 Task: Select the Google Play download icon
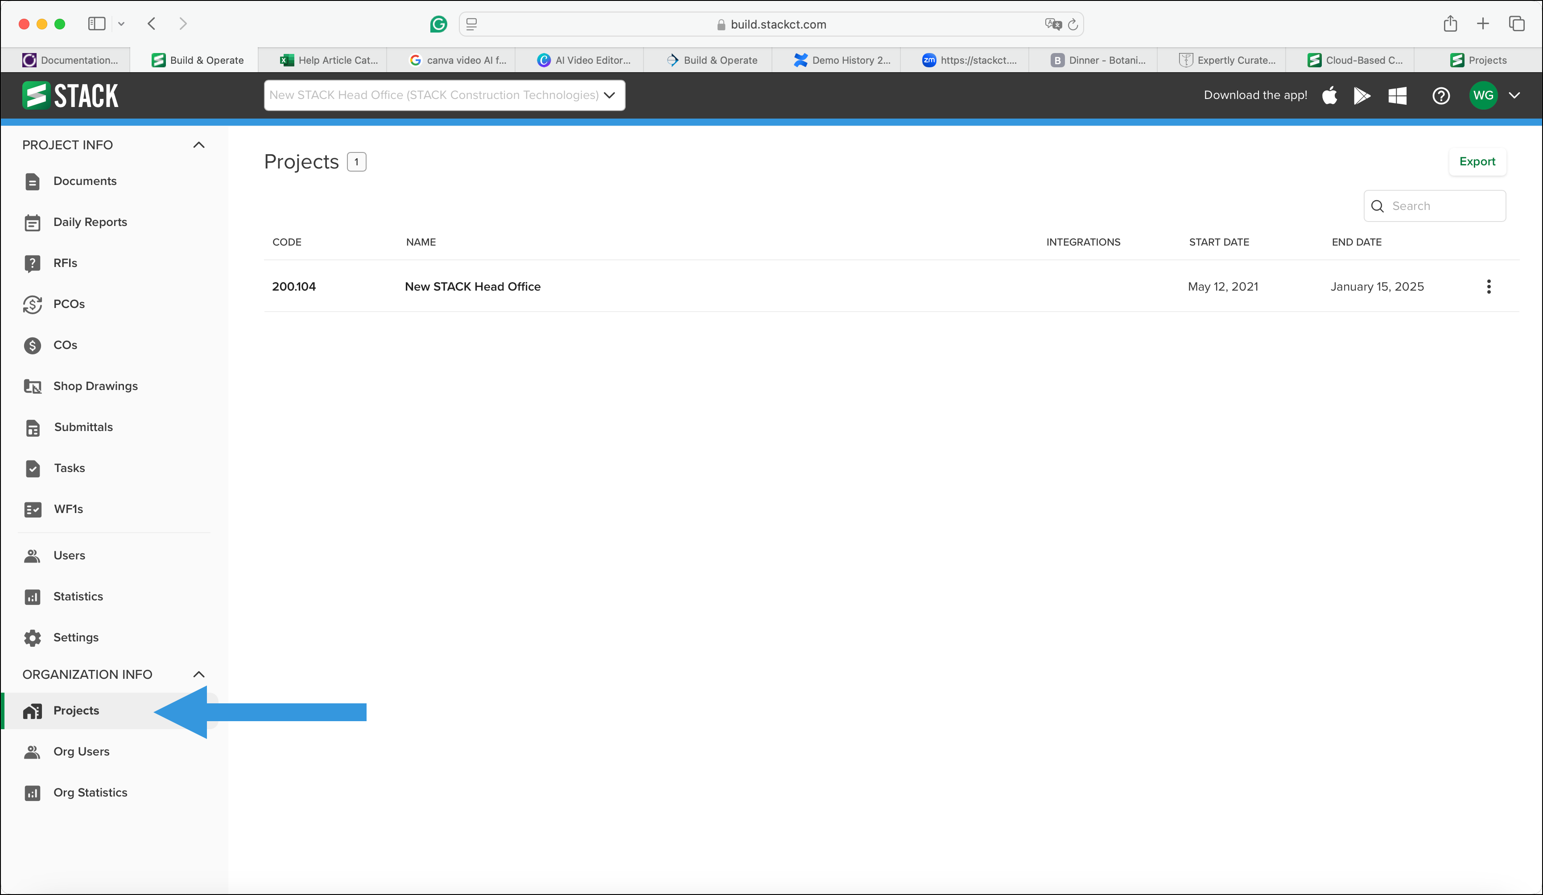[1362, 95]
